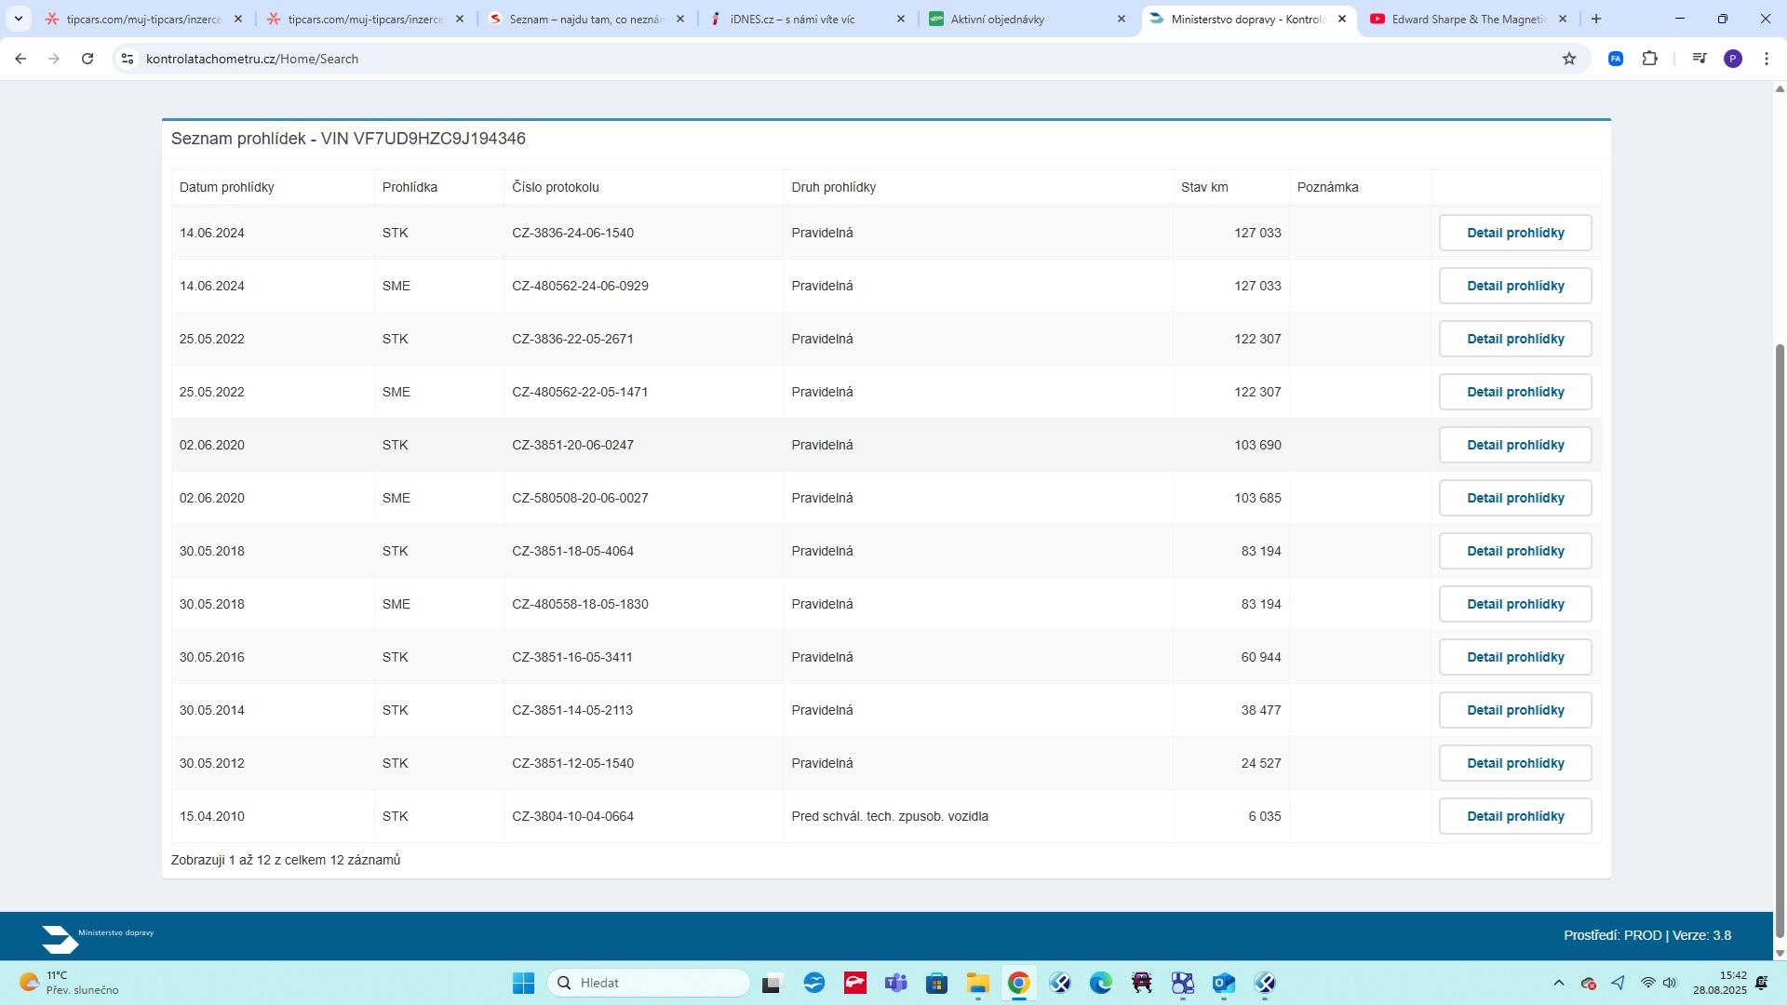Open the Chrome profile avatar

(1733, 59)
